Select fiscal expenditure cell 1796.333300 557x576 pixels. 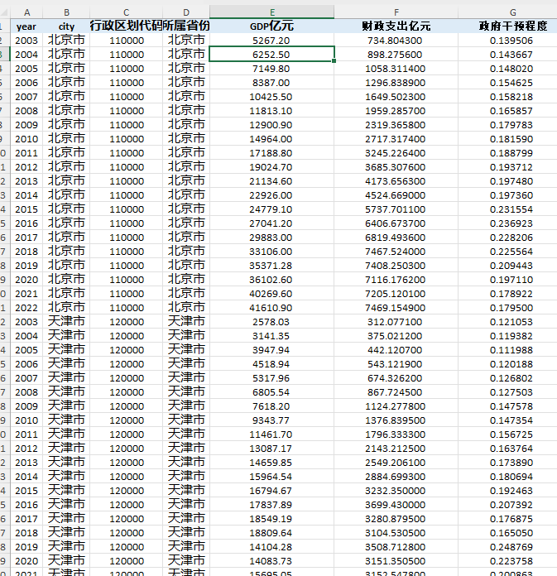[396, 434]
